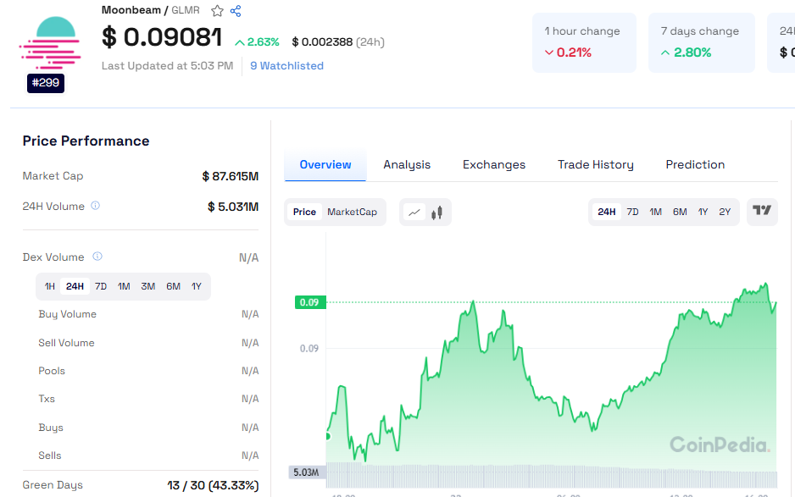Switch chart to line view icon

click(414, 213)
